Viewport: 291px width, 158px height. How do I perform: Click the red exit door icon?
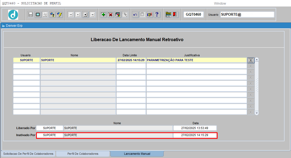click(x=175, y=14)
